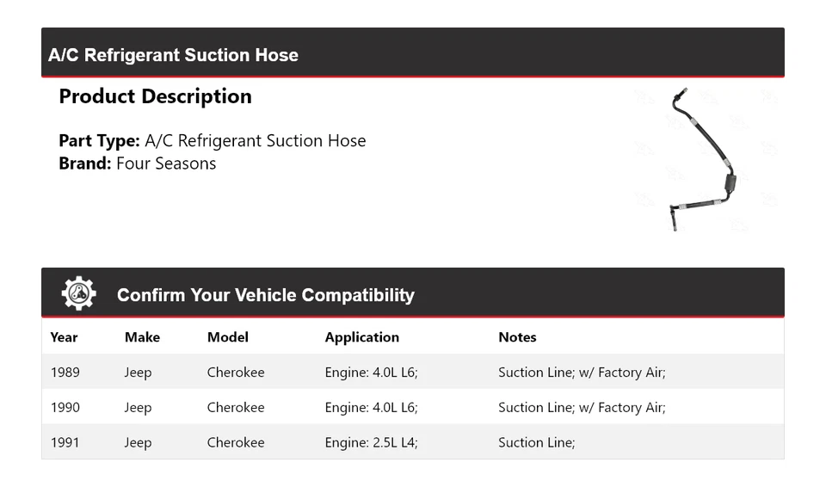Select the Product Description heading
This screenshot has height=487, width=826.
(155, 96)
